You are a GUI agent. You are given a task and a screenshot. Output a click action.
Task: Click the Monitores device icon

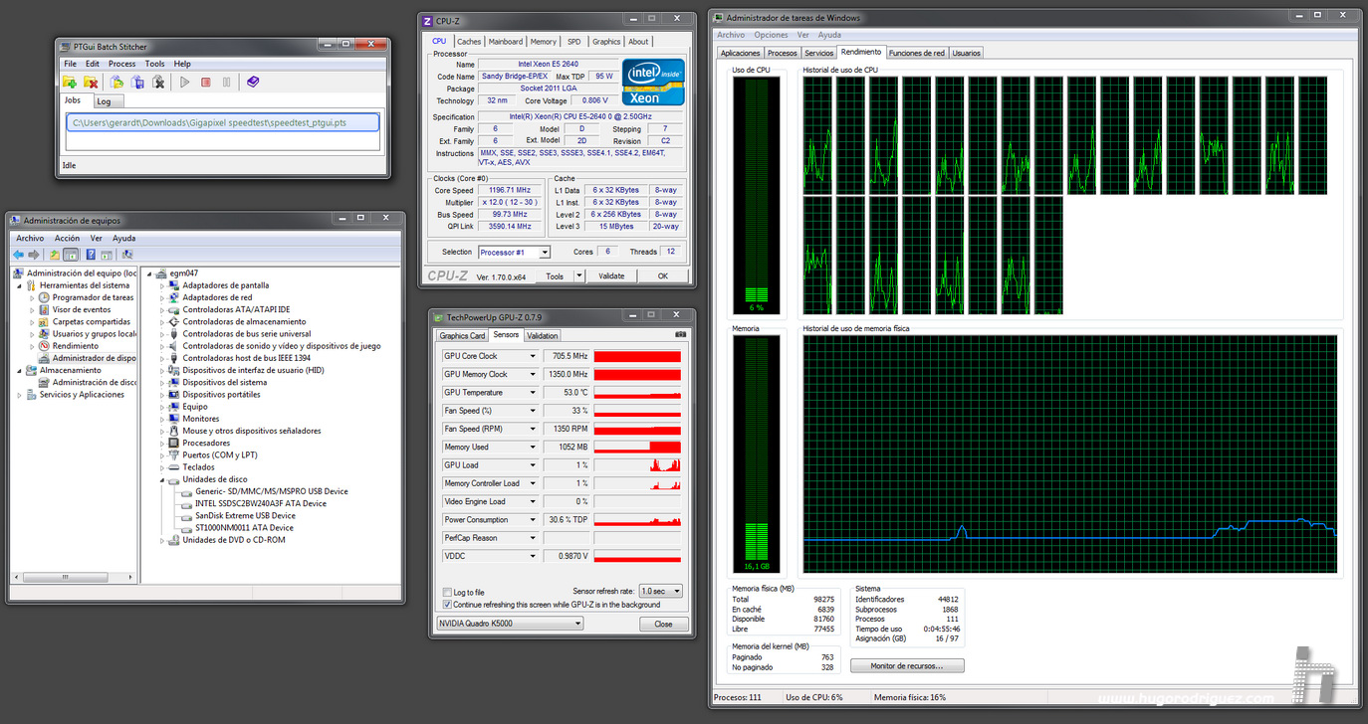coord(174,419)
